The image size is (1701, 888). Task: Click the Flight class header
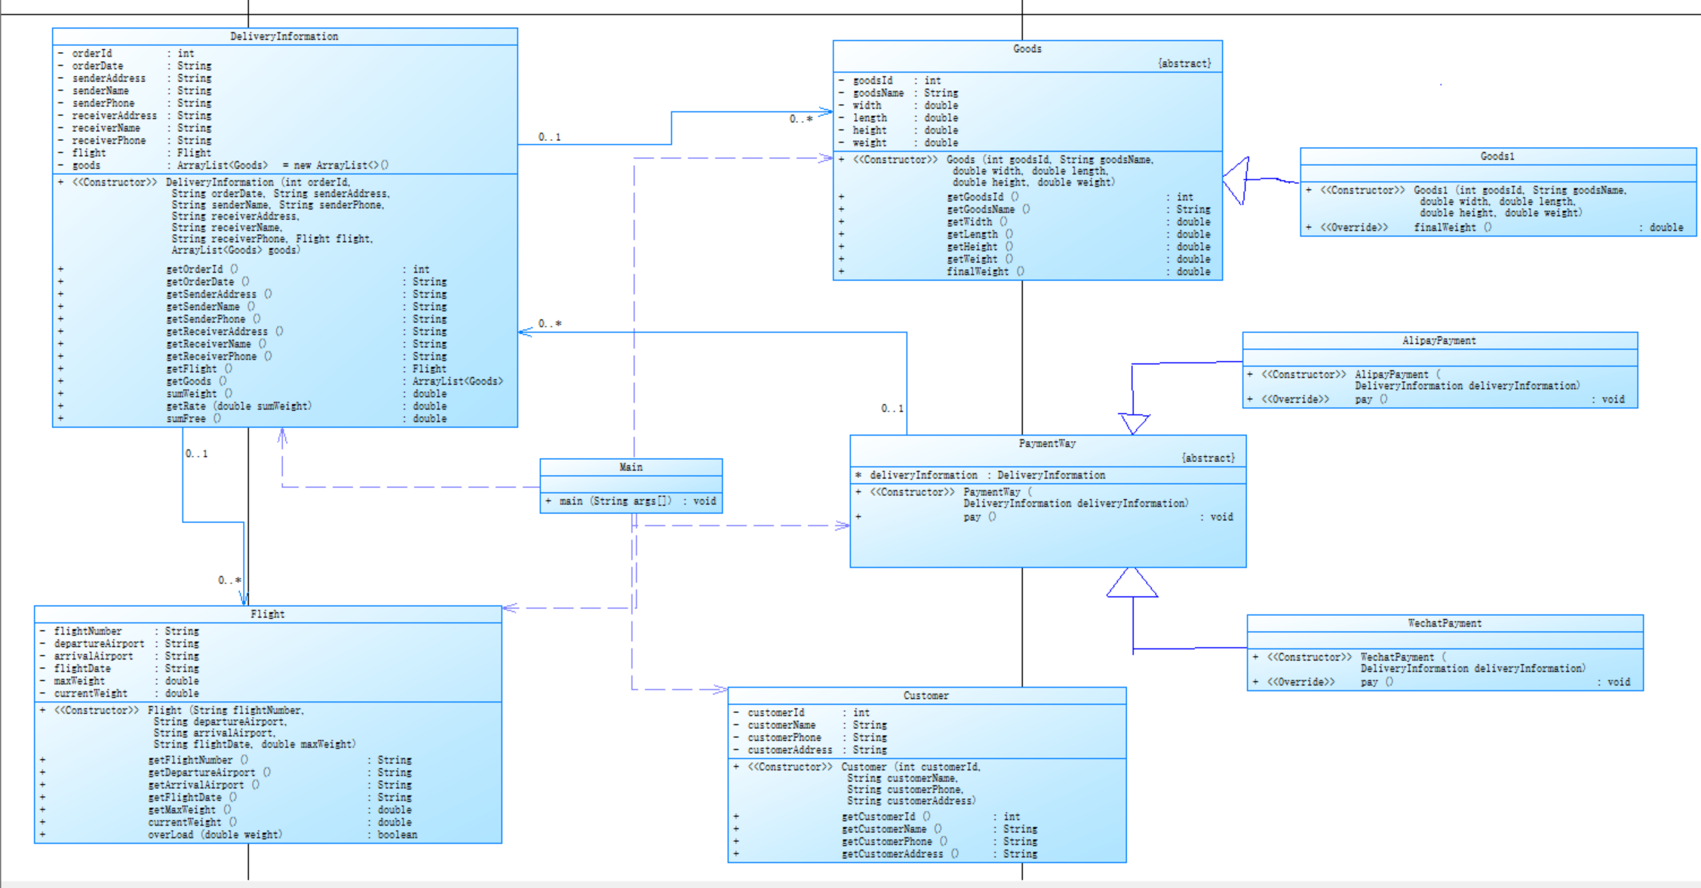tap(267, 614)
